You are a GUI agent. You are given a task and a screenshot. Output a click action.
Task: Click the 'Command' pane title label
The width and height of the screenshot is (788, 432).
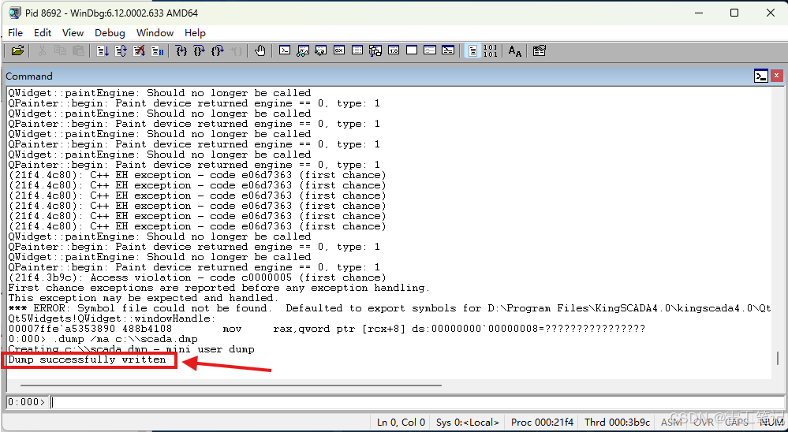pyautogui.click(x=29, y=76)
